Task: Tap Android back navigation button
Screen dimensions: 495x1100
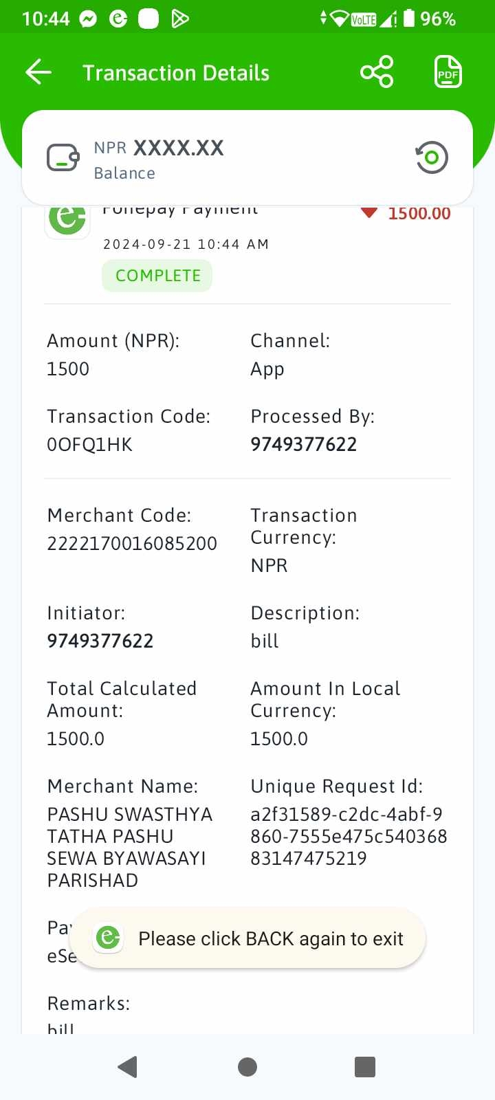Action: (x=128, y=1067)
